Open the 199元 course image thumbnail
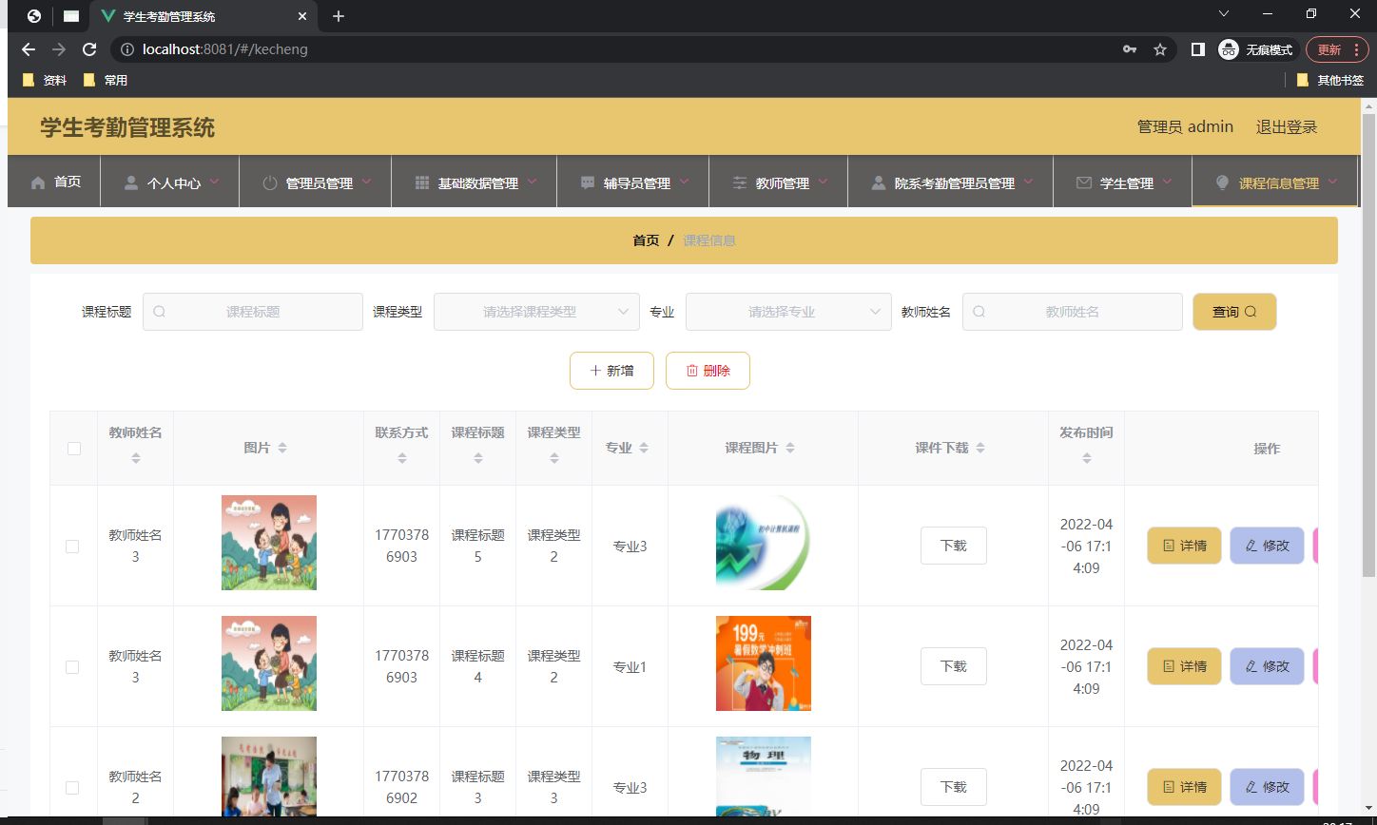 (x=764, y=663)
